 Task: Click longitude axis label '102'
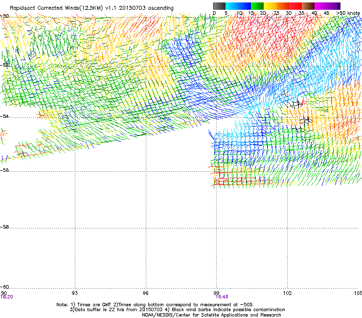287,293
